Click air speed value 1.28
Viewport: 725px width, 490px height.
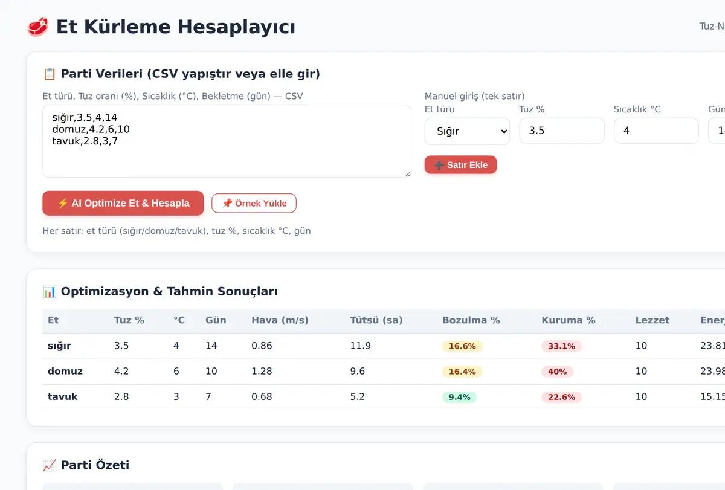point(262,371)
